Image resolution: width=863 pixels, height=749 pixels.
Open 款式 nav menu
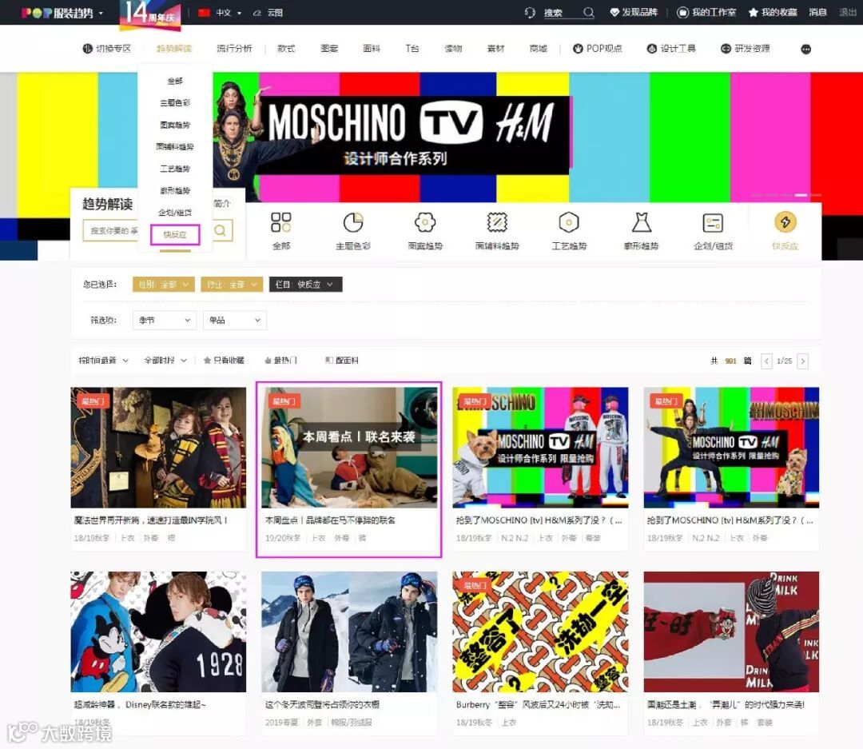286,49
